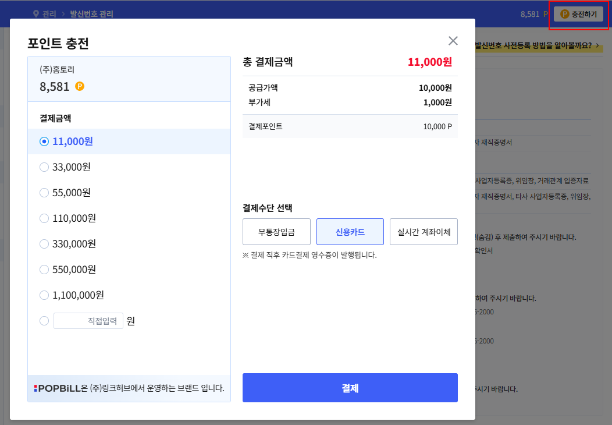Open the 발신번호 사전등록 방법 guide link
Screen dimensions: 612x425
(x=537, y=45)
